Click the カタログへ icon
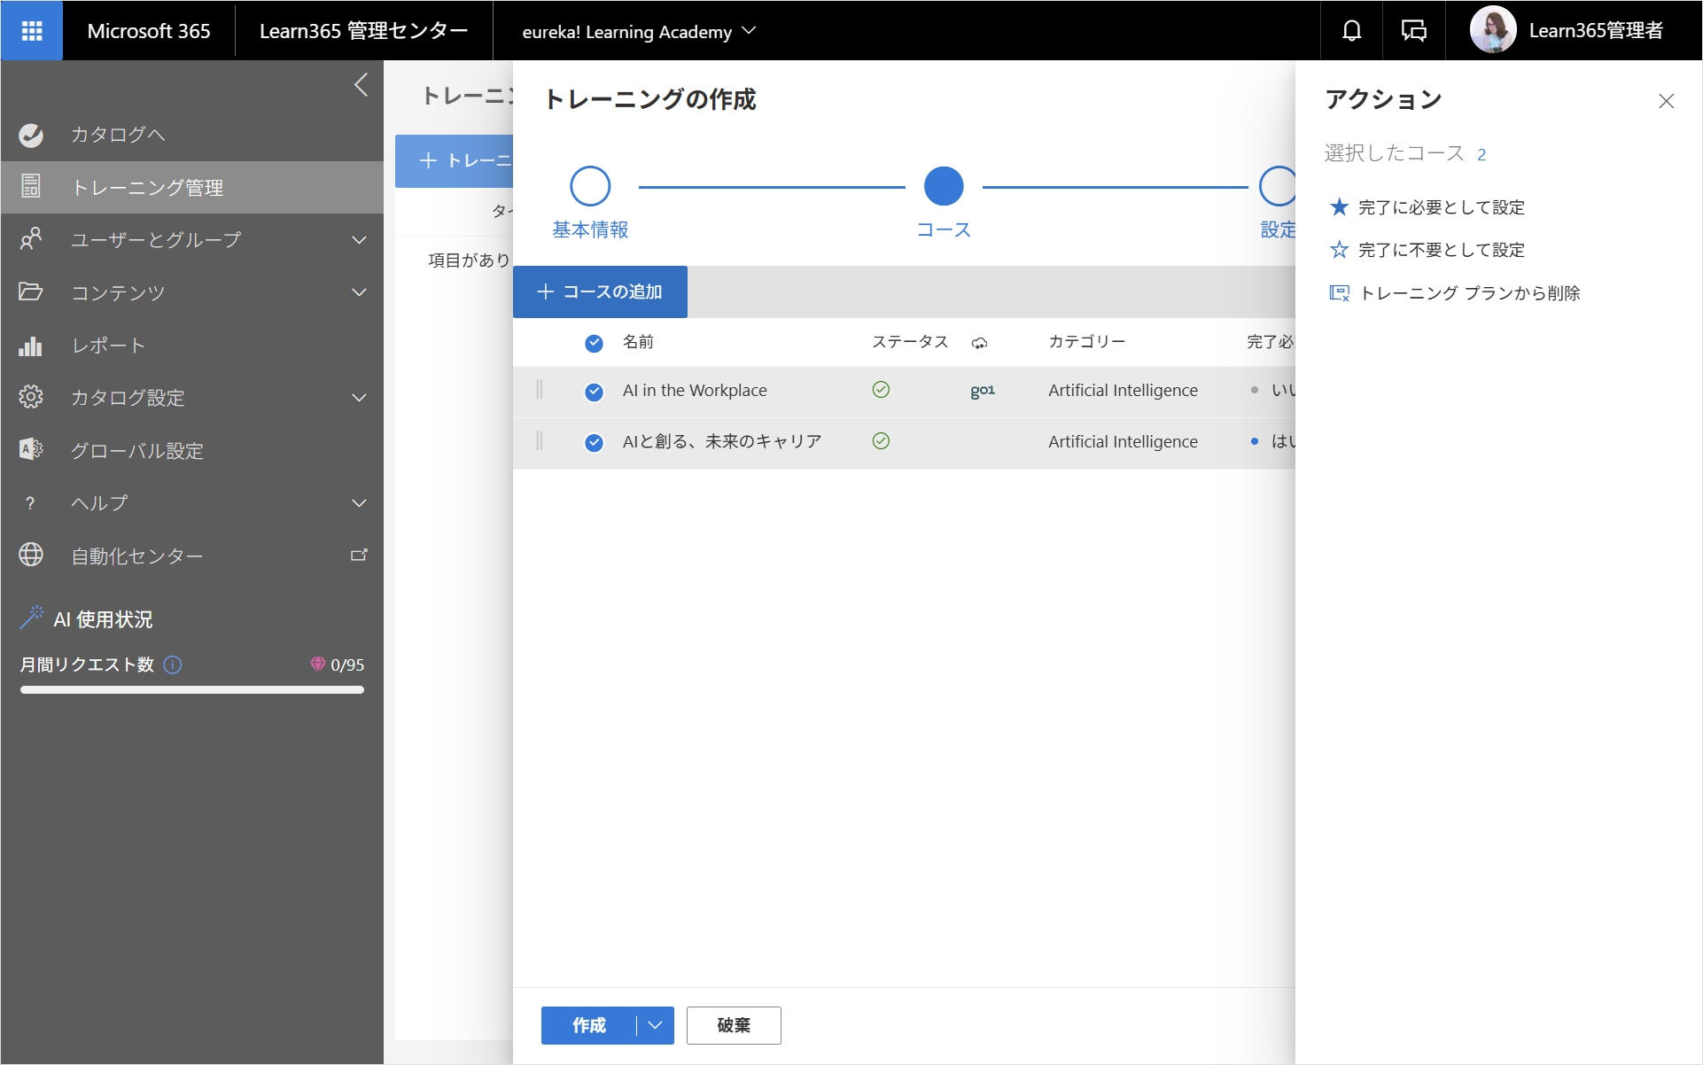 31,135
